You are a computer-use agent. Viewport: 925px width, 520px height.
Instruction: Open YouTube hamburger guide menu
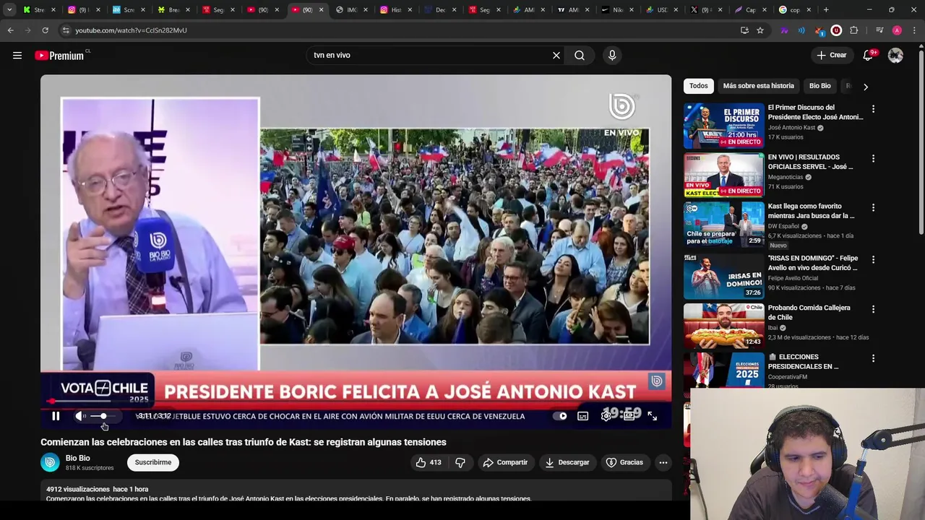(x=17, y=55)
